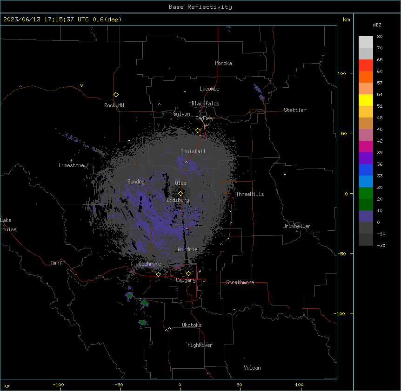This screenshot has height=391, width=401.
Task: Click the Olds town label
Action: click(x=180, y=183)
